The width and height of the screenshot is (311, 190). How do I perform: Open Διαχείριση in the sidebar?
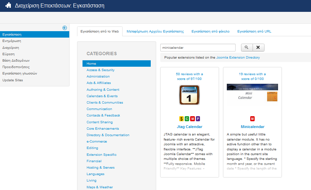coord(11,48)
